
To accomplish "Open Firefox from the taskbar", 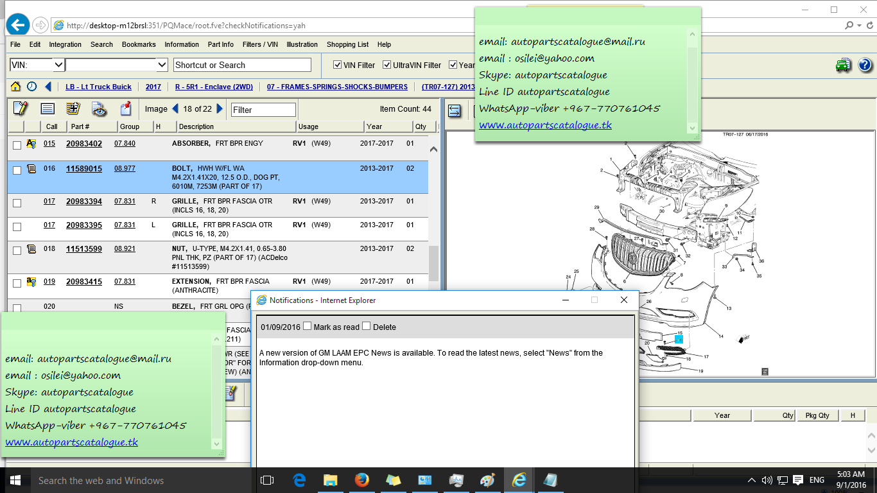I will coord(361,480).
